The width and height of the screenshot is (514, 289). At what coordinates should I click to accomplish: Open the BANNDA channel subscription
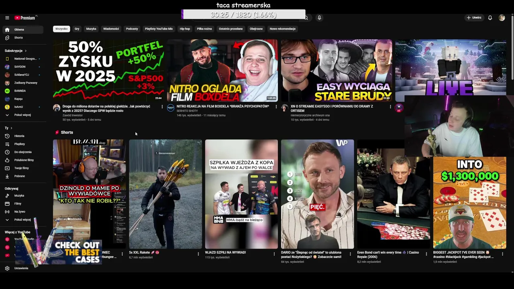pyautogui.click(x=23, y=91)
